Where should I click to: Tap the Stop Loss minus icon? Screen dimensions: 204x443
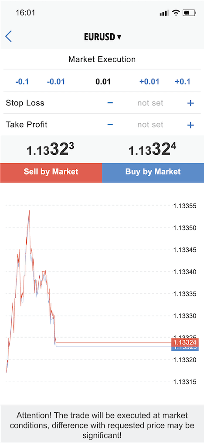pos(110,103)
